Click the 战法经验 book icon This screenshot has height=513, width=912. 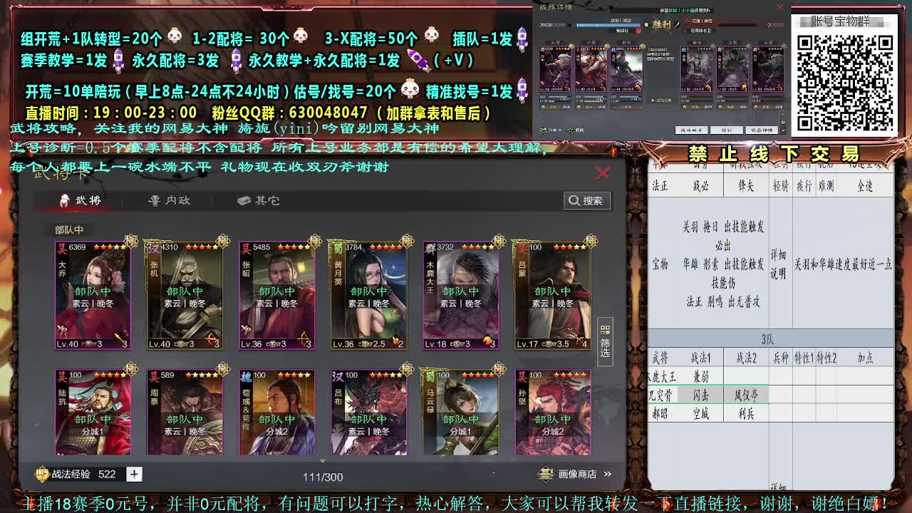coord(43,474)
